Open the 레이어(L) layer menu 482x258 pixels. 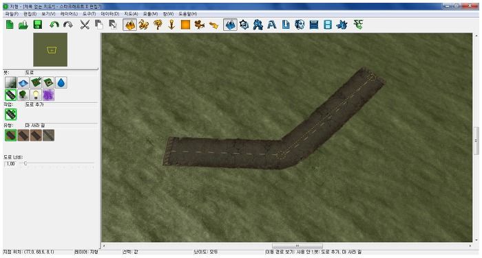click(69, 14)
